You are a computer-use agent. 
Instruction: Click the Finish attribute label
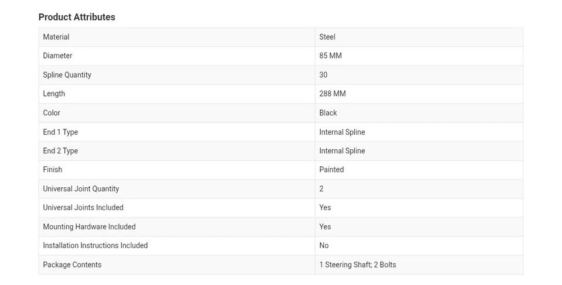[x=52, y=170]
